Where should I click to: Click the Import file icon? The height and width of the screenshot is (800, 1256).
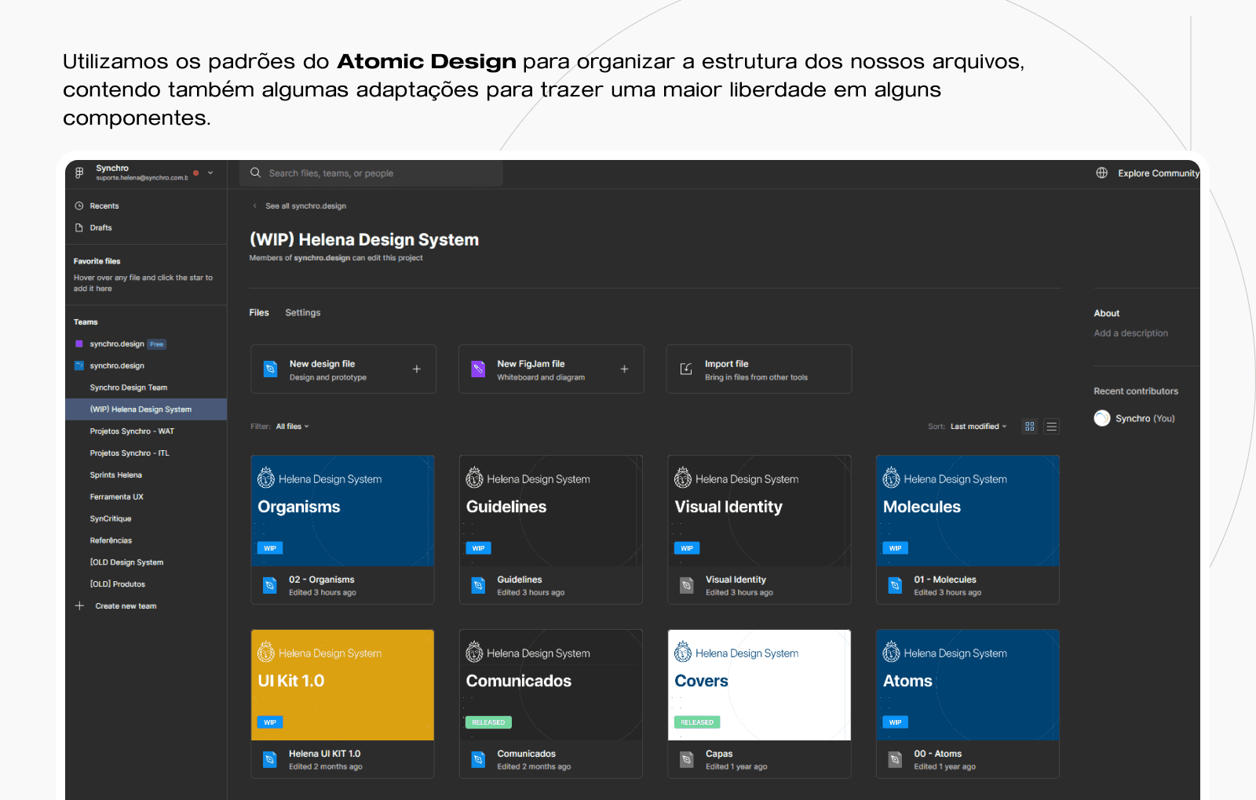pos(686,369)
